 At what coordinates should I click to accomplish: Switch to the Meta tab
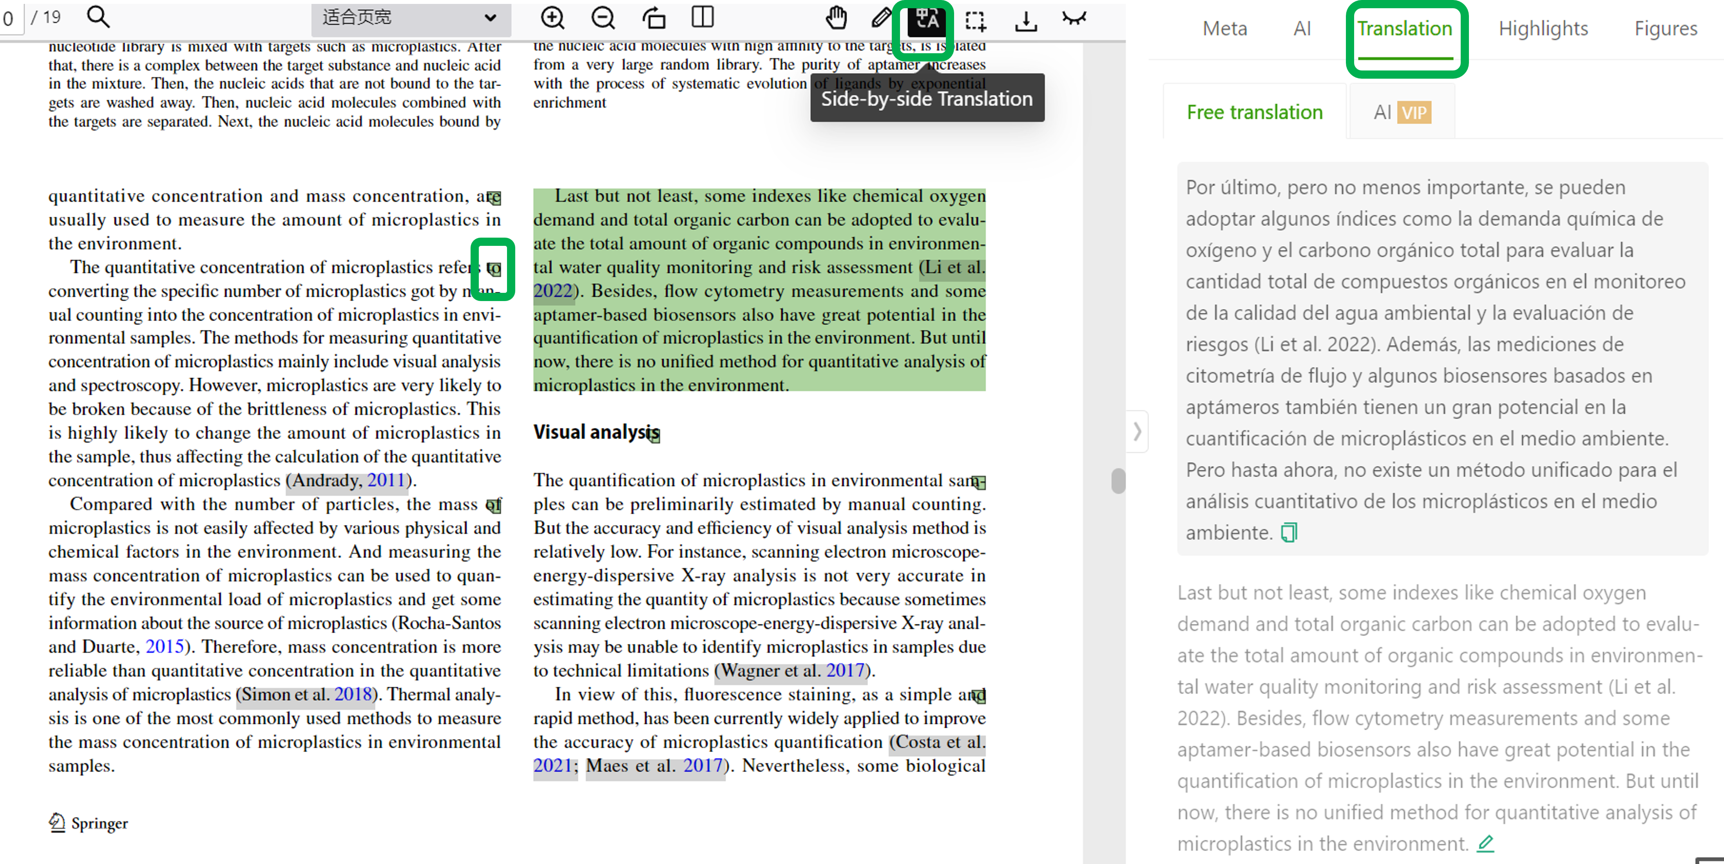point(1224,29)
